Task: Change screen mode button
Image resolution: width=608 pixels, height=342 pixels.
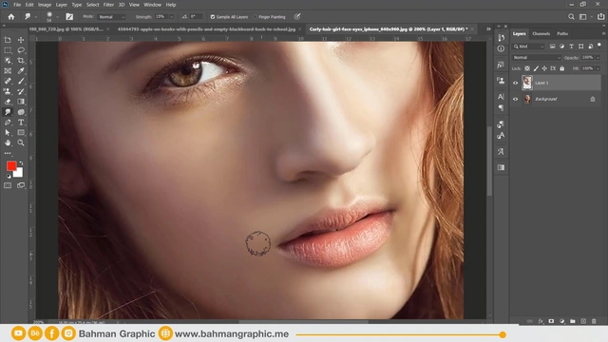Action: tap(21, 186)
